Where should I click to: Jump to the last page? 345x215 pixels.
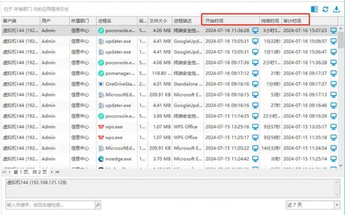[57, 172]
